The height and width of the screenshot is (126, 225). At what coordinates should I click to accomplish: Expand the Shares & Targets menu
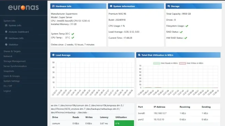(x=12, y=51)
